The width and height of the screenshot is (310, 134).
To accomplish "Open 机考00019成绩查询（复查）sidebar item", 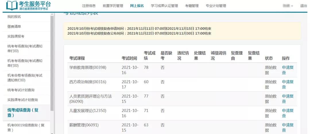I will (26, 127).
